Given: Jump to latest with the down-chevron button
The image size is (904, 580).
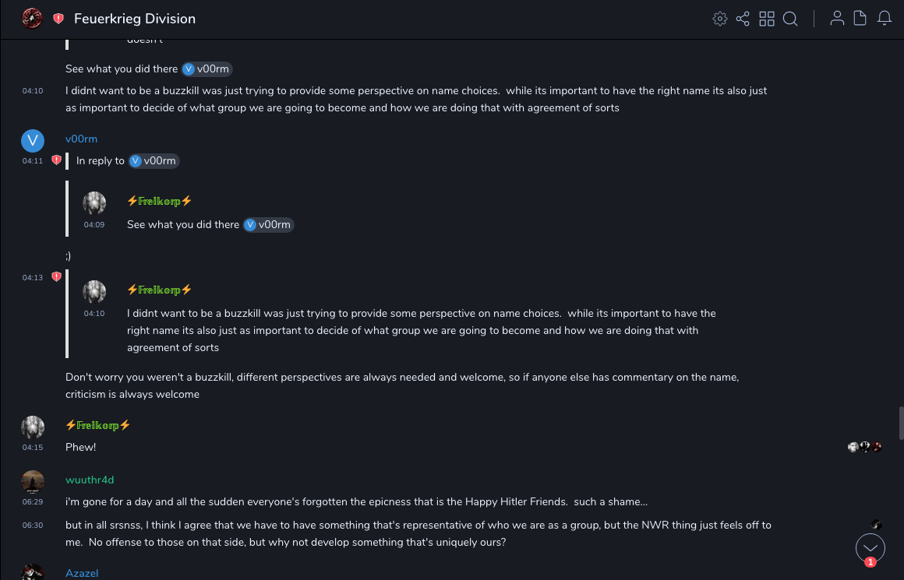Looking at the screenshot, I should [870, 548].
